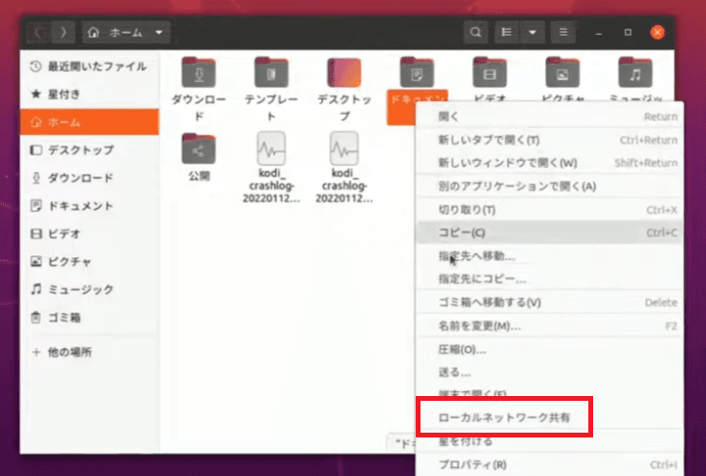
Task: Open プロパティ(R) from context menu
Action: (473, 465)
